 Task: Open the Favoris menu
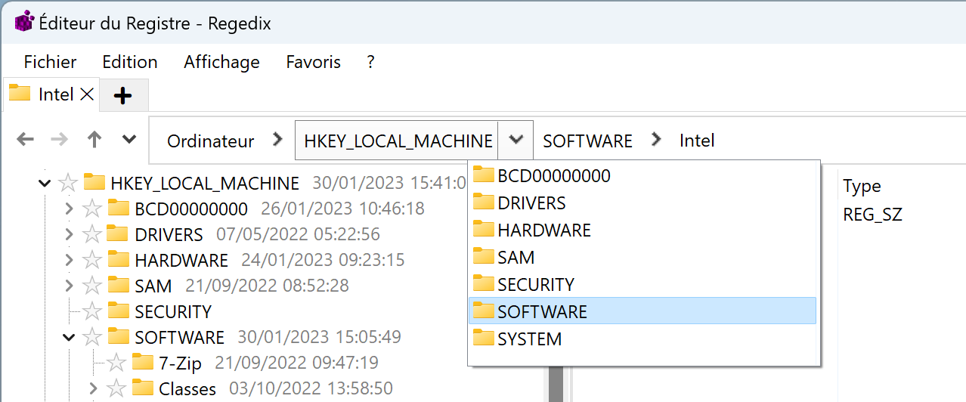click(x=313, y=62)
